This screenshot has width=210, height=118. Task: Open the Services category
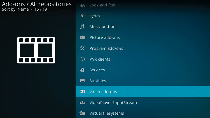(x=143, y=70)
